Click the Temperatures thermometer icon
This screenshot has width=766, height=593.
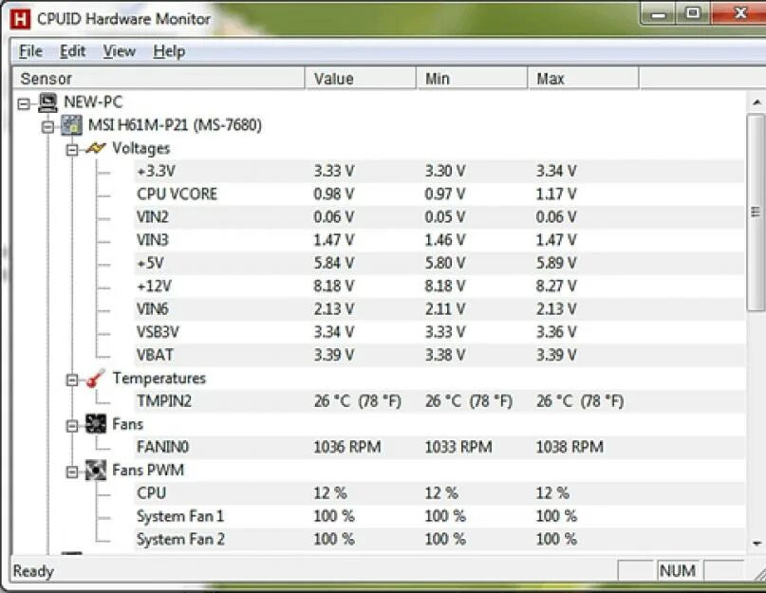(x=95, y=379)
